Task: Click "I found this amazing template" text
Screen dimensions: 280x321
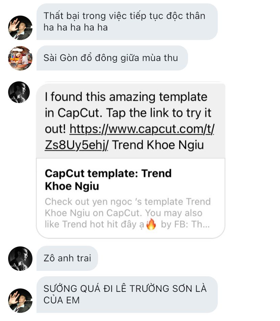Action: click(x=126, y=97)
